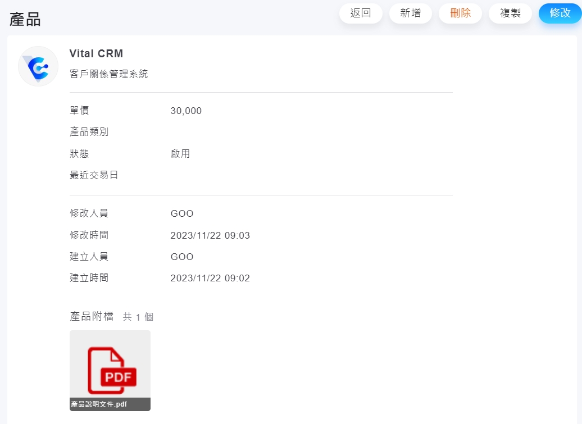582x424 pixels.
Task: Click subtitle 客戶關係管理系統
Action: tap(108, 74)
